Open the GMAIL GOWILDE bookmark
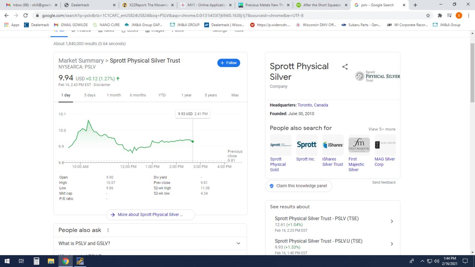This screenshot has width=475, height=267. point(71,25)
